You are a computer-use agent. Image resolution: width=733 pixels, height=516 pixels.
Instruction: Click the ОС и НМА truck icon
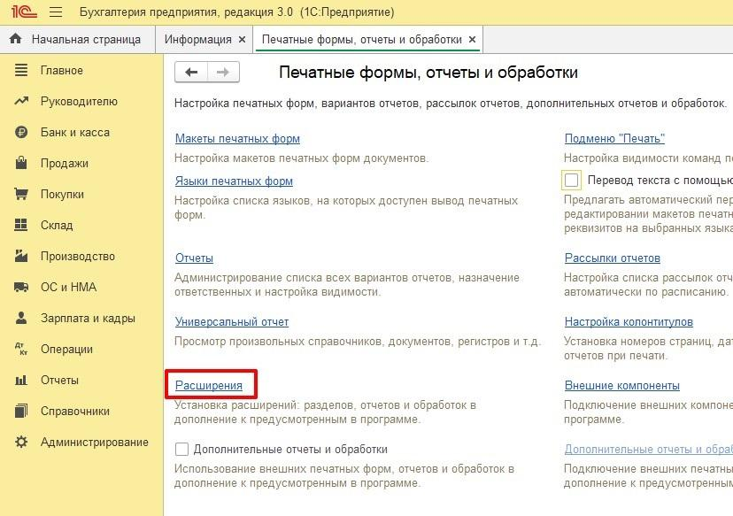(x=21, y=287)
